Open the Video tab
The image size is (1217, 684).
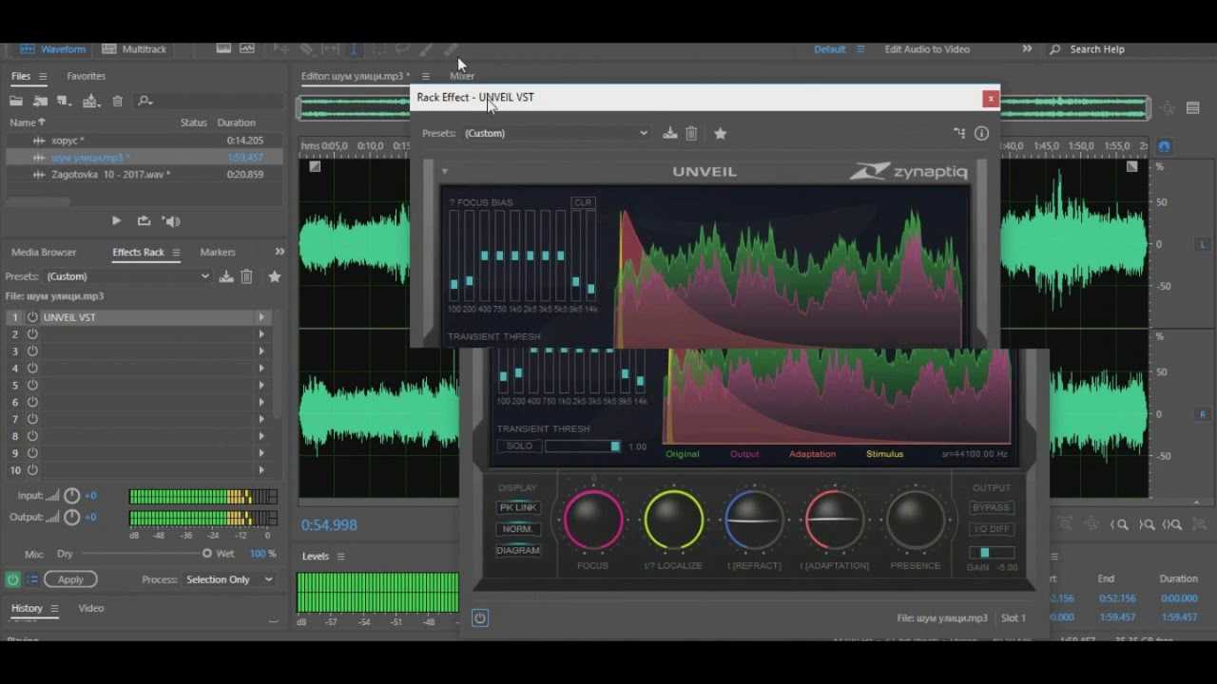click(x=91, y=608)
